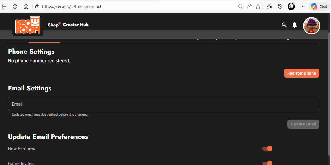Open browser history
This screenshot has width=331, height=165.
coord(280,6)
